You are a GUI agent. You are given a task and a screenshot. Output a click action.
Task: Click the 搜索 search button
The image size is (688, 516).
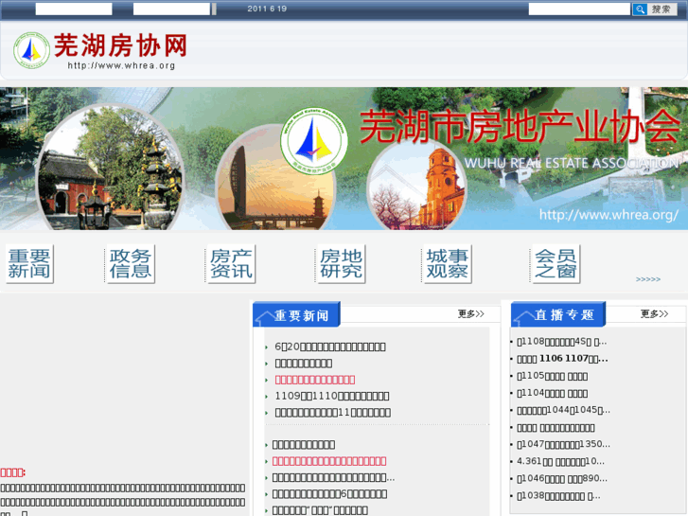[662, 9]
